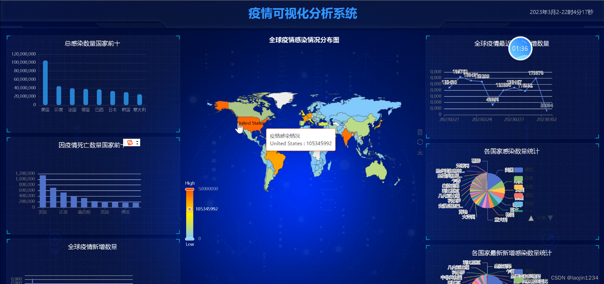Click the 疫情可视化分析系统 title

pos(303,14)
